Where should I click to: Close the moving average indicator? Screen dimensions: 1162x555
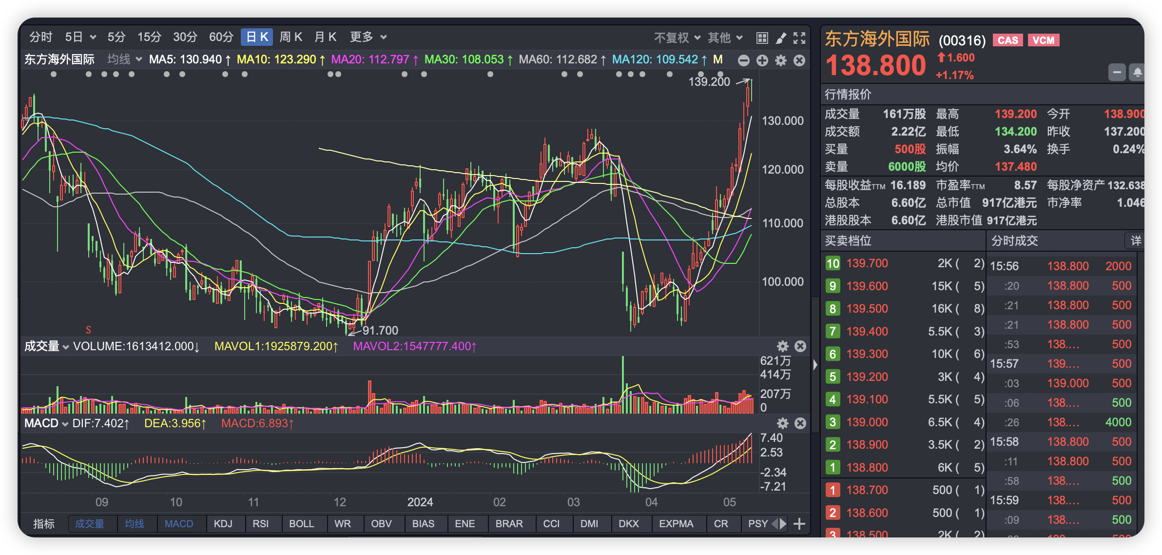pos(799,60)
